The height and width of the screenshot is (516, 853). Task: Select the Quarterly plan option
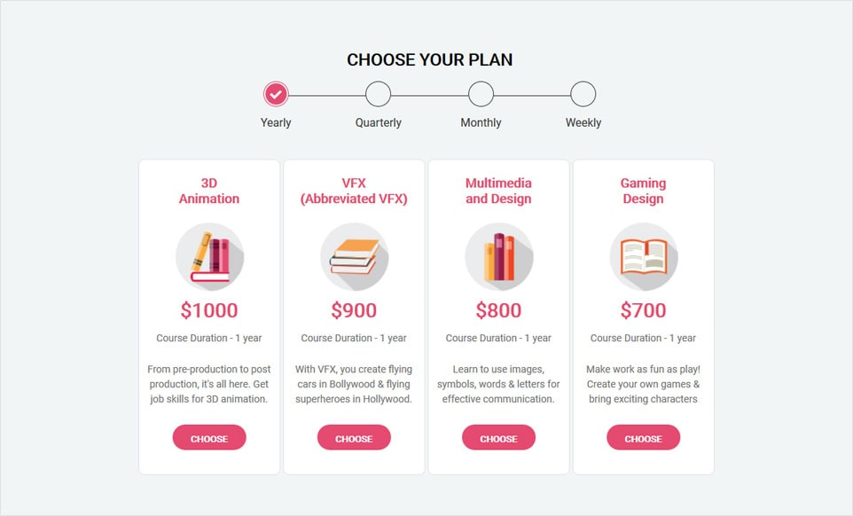[x=378, y=94]
